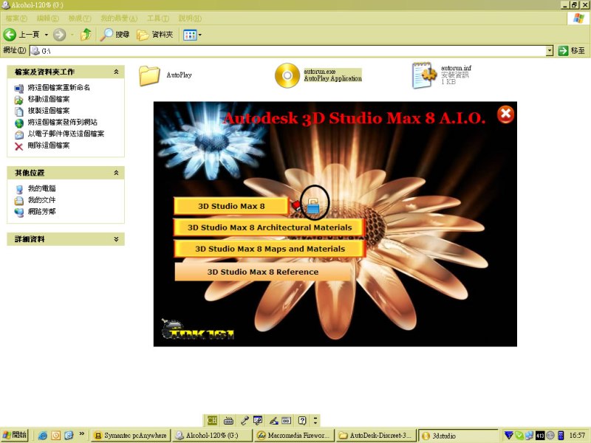Select the AutoPlay folder icon
Viewport: 591px width, 443px height.
pos(149,76)
